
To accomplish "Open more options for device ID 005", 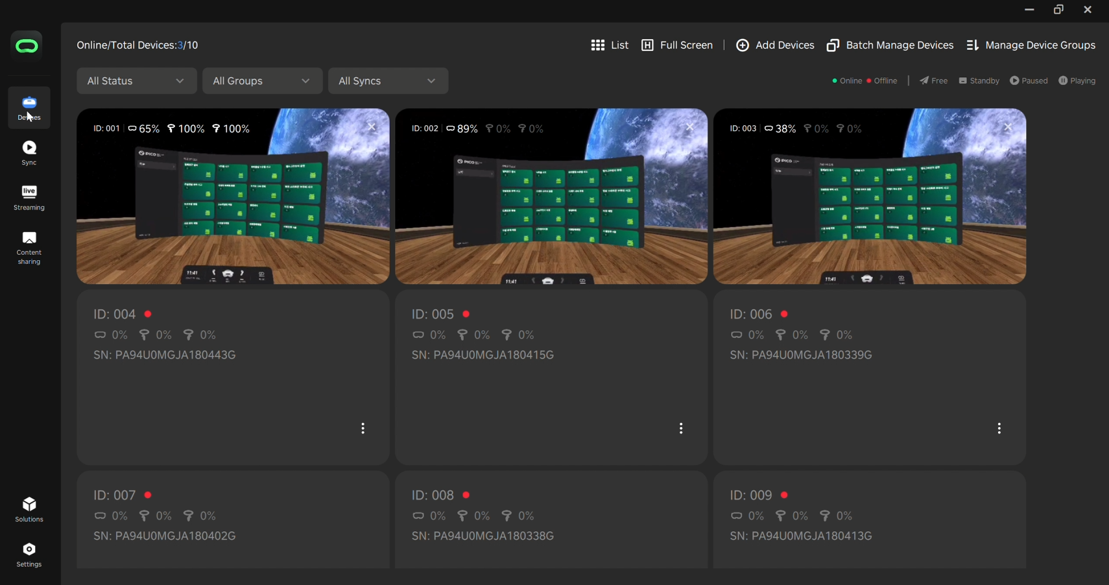I will coord(681,429).
